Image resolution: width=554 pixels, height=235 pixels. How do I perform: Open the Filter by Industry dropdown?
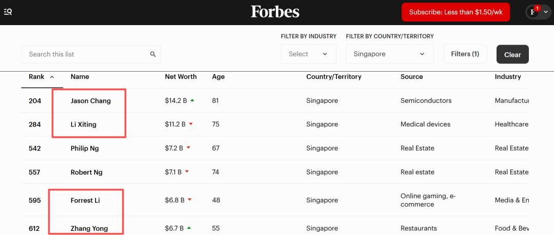[x=308, y=54]
